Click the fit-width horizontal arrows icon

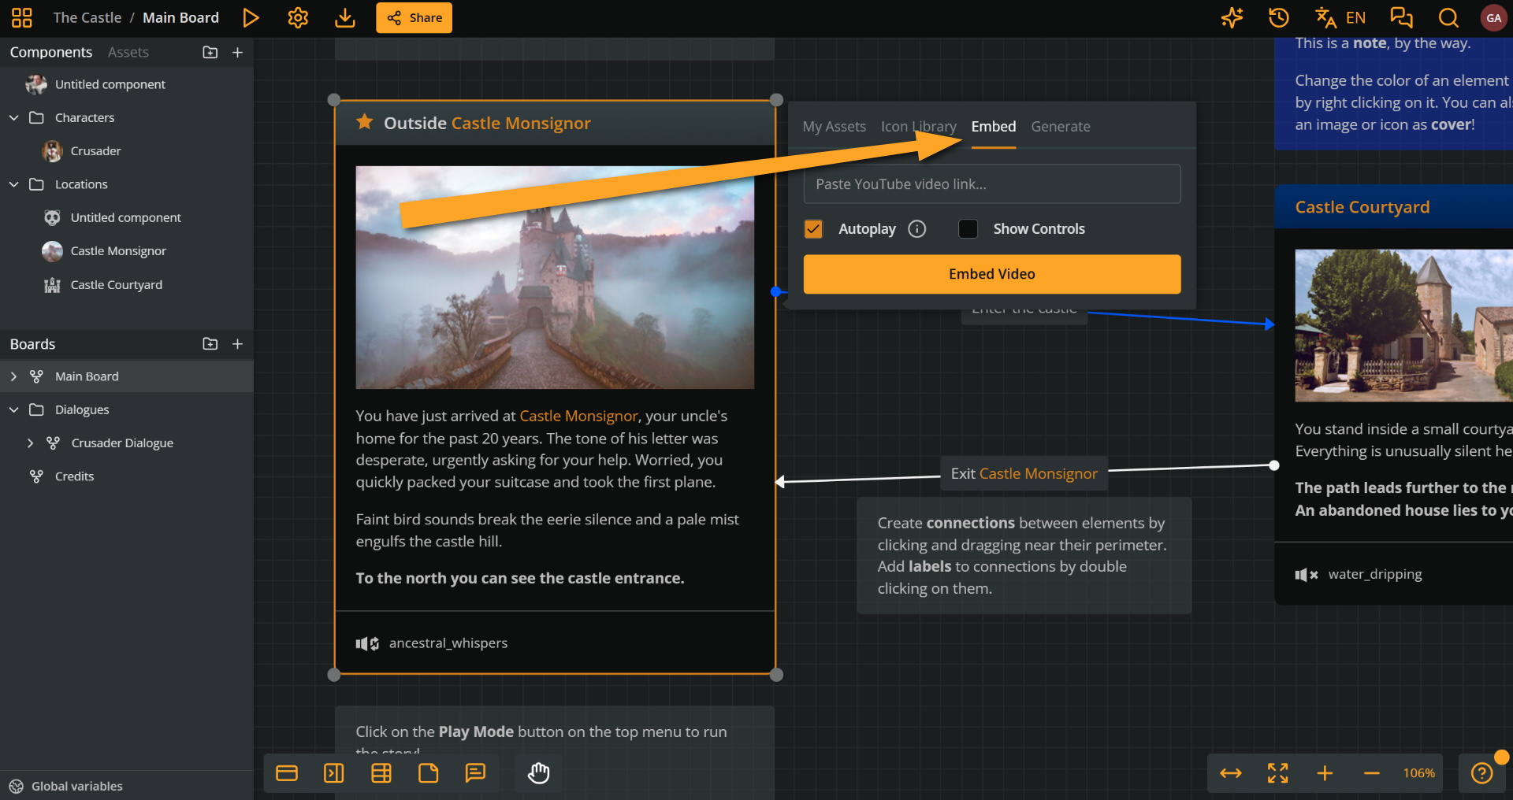coord(1231,773)
